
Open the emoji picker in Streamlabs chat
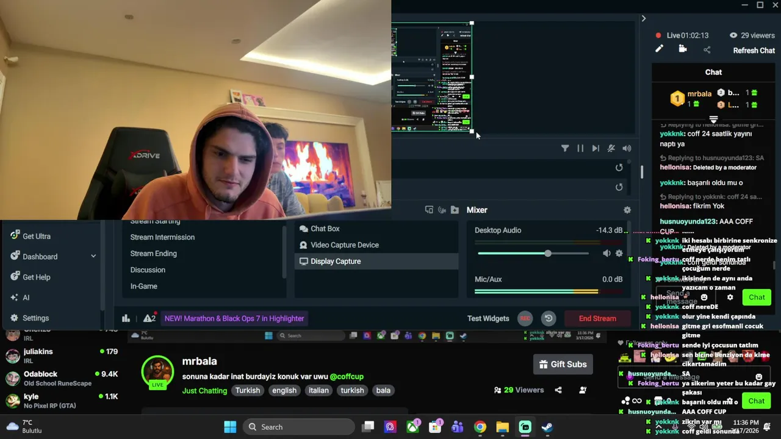(704, 298)
